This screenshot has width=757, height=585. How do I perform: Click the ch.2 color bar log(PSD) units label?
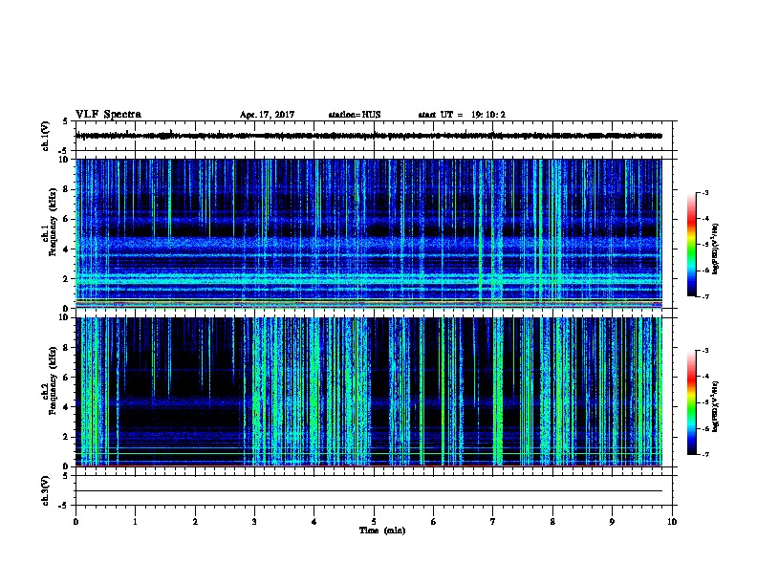(715, 406)
